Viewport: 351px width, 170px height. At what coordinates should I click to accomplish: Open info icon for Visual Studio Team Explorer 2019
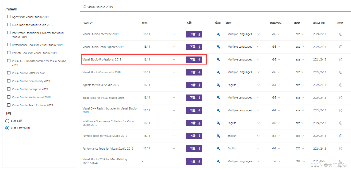341,47
